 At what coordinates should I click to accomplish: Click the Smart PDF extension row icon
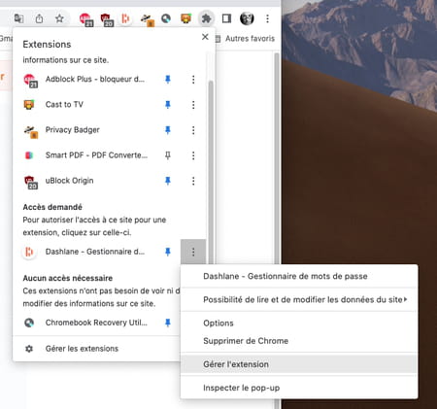29,155
